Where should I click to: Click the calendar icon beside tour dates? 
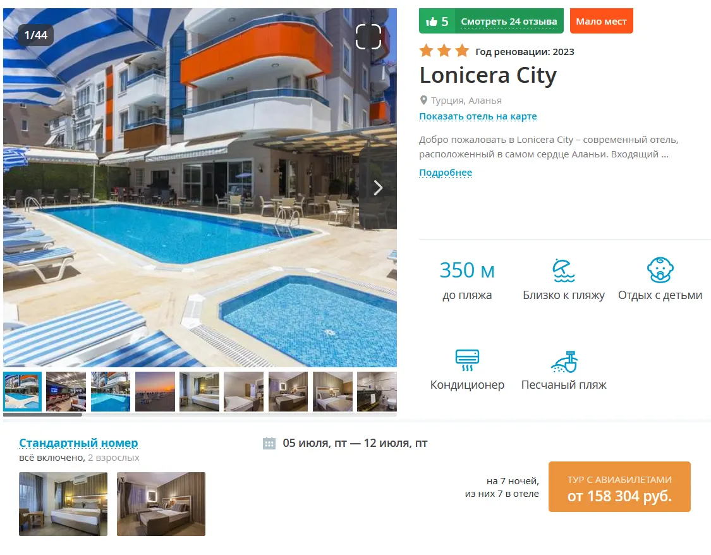pyautogui.click(x=269, y=443)
